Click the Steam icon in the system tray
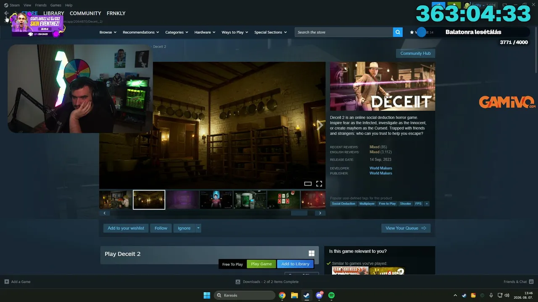This screenshot has width=538, height=302. pyautogui.click(x=464, y=295)
